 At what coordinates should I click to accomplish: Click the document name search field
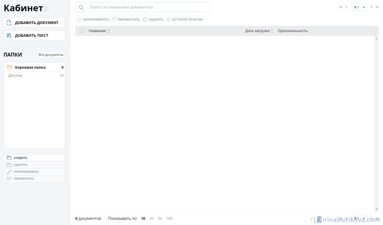pyautogui.click(x=148, y=7)
